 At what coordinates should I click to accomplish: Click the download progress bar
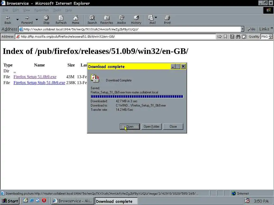coord(137,96)
